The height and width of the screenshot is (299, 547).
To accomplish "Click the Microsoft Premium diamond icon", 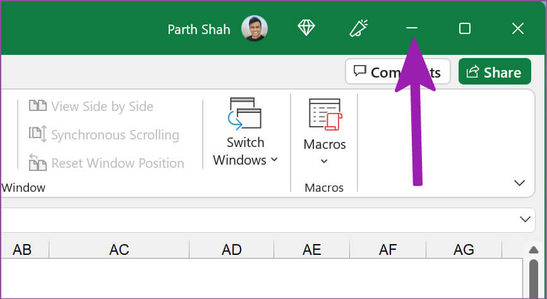I will pyautogui.click(x=306, y=28).
